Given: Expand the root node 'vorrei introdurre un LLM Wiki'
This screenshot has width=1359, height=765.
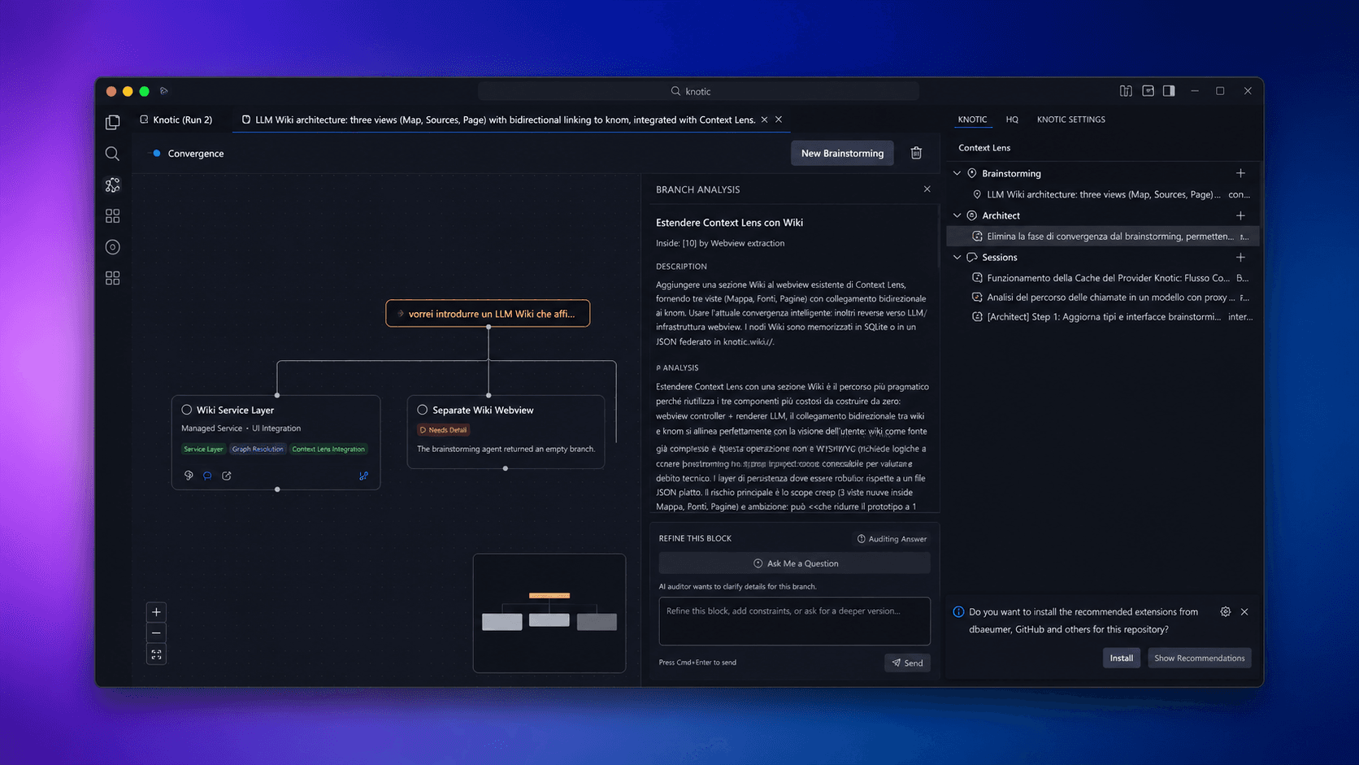Looking at the screenshot, I should 488,313.
